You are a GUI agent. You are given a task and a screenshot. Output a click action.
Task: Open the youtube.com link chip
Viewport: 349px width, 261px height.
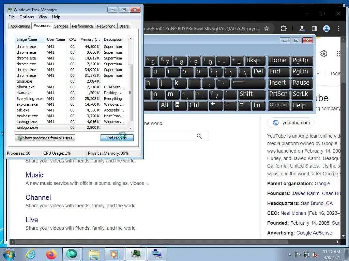pos(291,123)
